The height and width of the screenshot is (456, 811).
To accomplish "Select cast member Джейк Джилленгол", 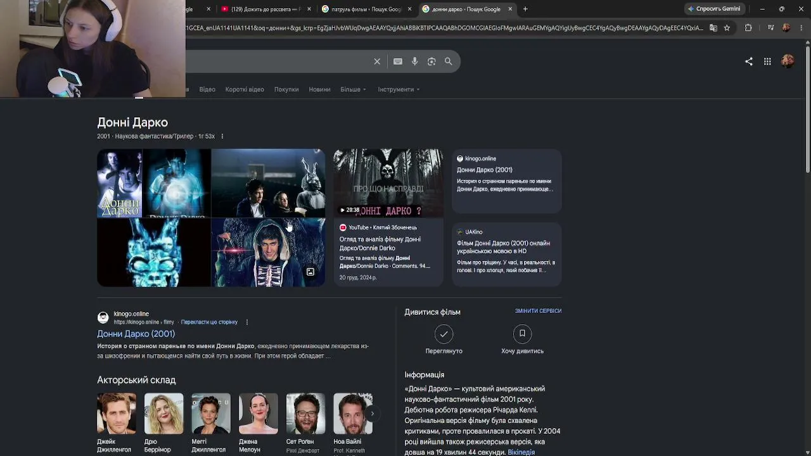I will 116,423.
